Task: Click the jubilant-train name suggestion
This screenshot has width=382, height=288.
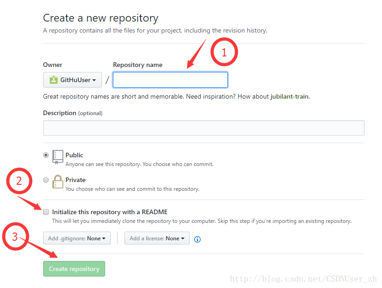Action: click(289, 97)
